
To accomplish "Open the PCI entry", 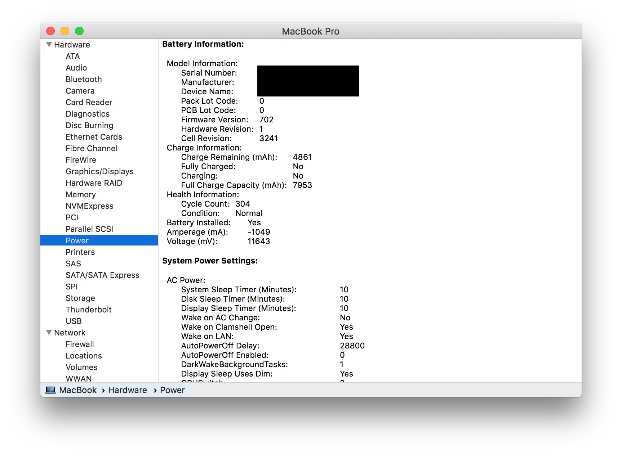I will click(x=72, y=217).
